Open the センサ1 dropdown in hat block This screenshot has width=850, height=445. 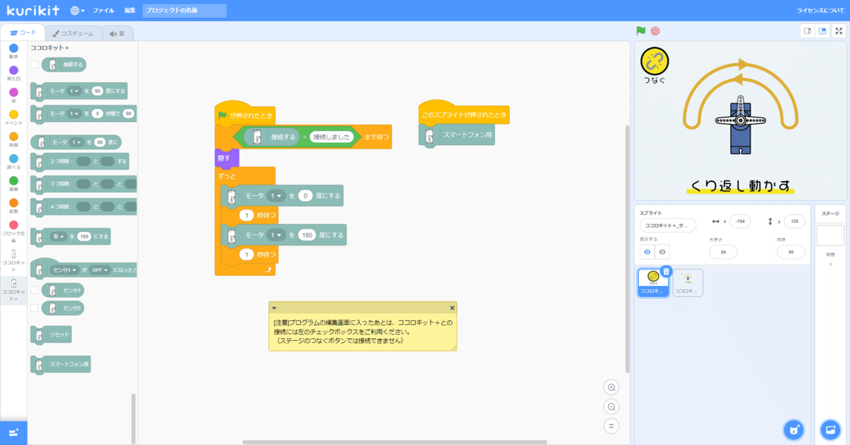tap(64, 270)
